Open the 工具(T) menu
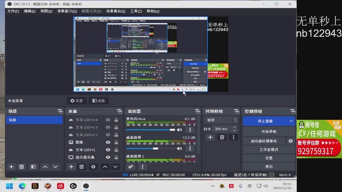This screenshot has height=192, width=342. click(x=136, y=11)
